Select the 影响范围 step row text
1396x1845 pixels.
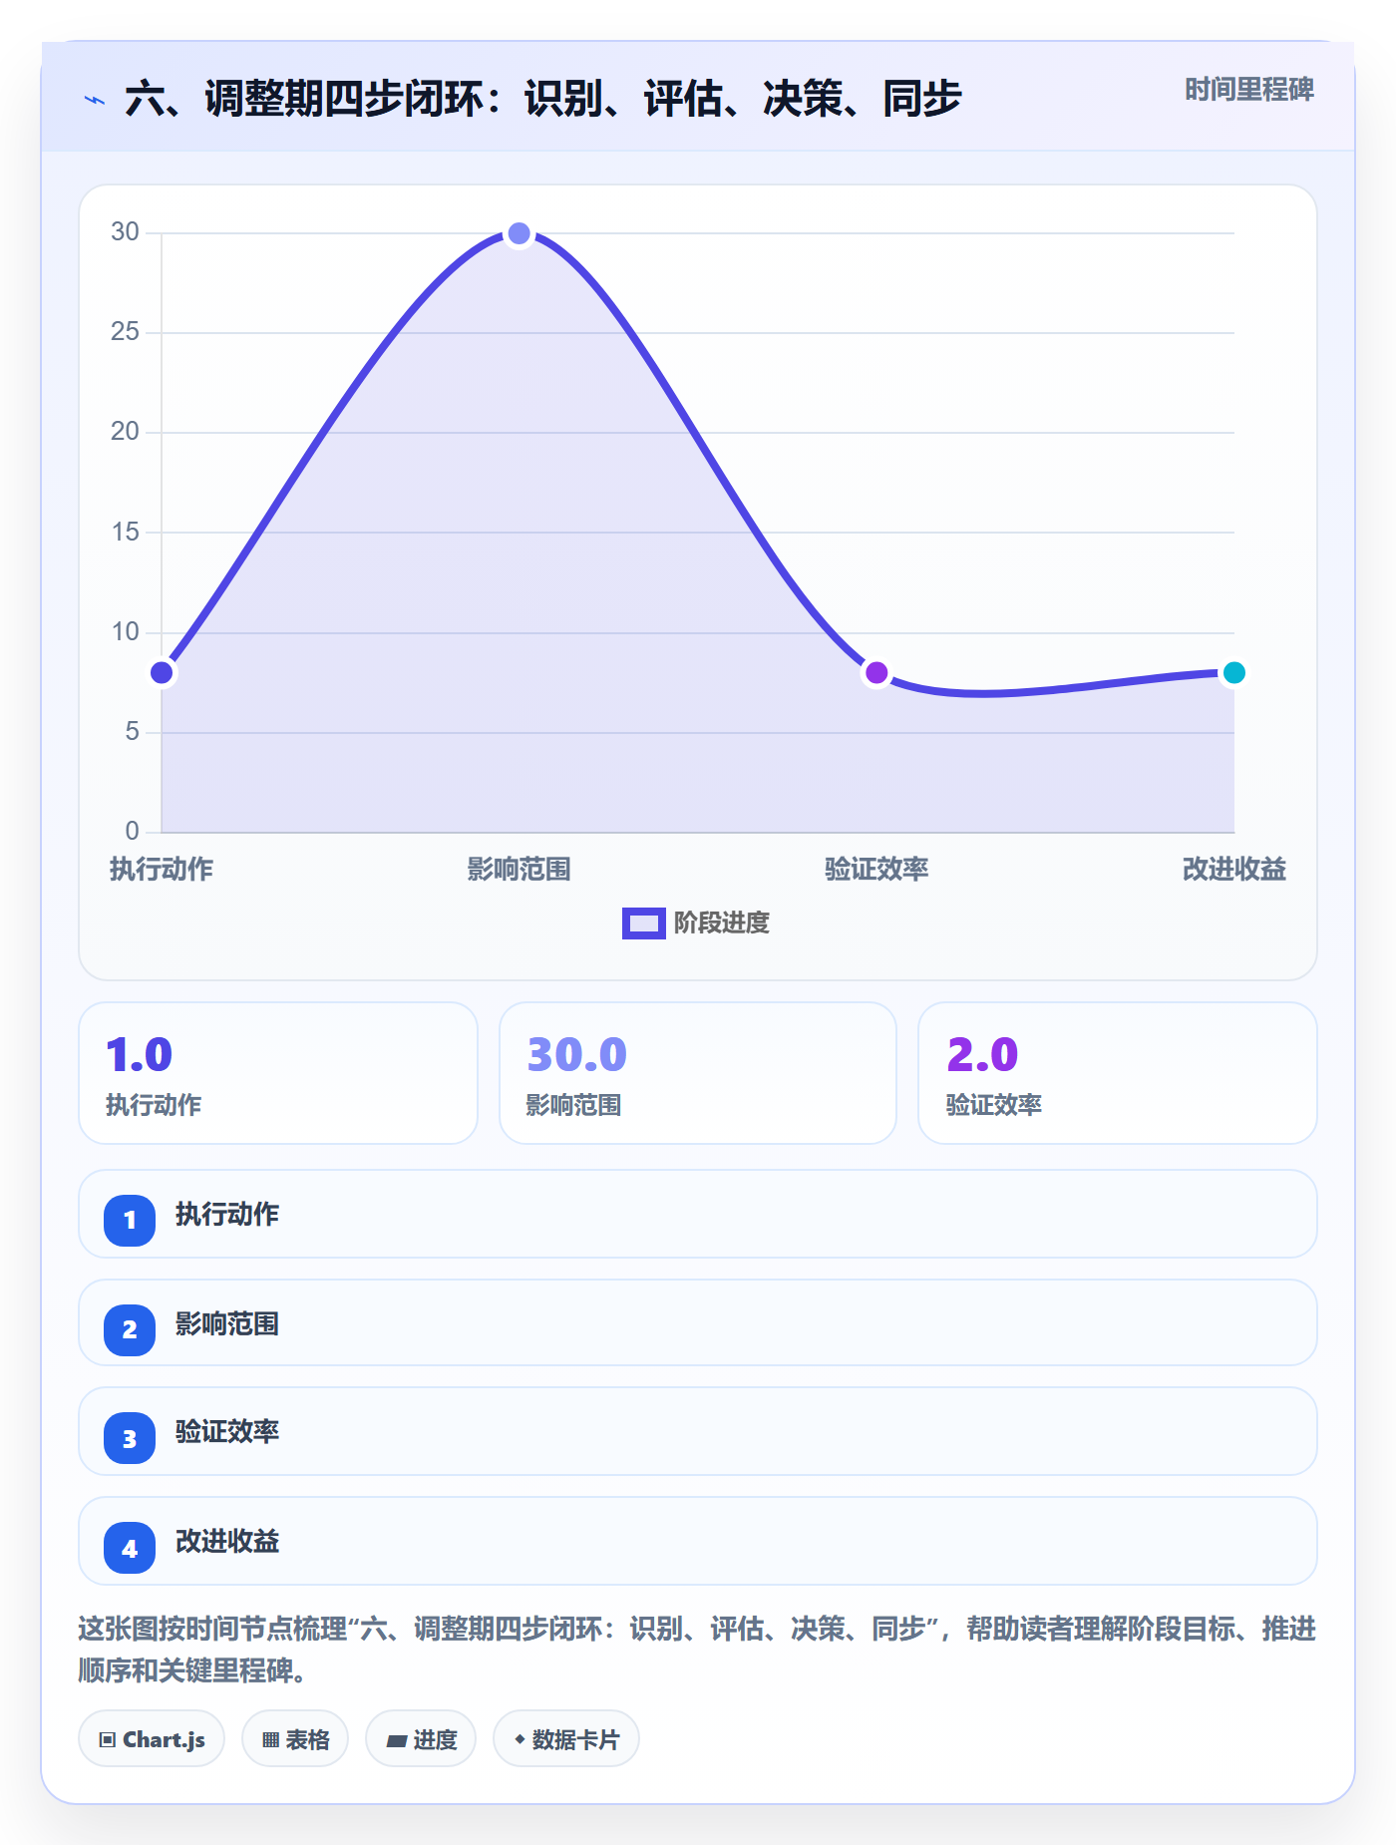(x=227, y=1324)
